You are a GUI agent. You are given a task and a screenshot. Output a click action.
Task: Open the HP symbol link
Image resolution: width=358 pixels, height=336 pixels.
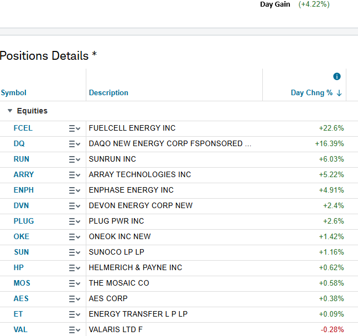coord(18,267)
